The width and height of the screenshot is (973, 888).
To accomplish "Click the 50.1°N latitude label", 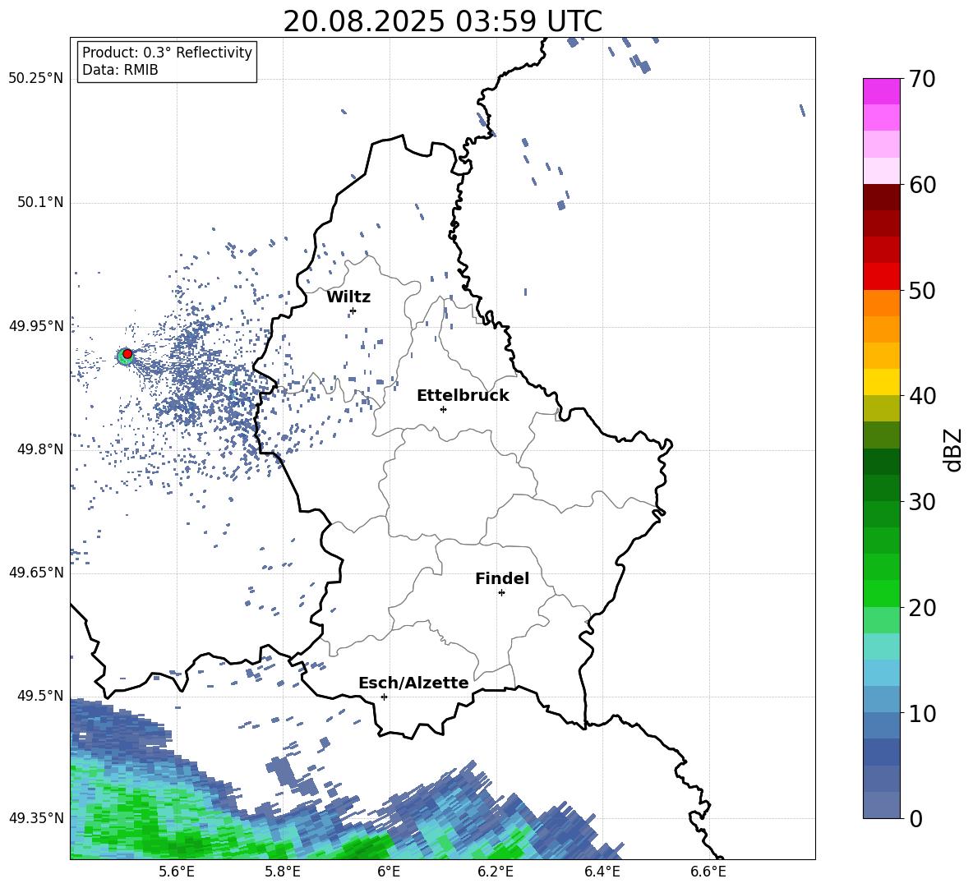I will [x=40, y=202].
